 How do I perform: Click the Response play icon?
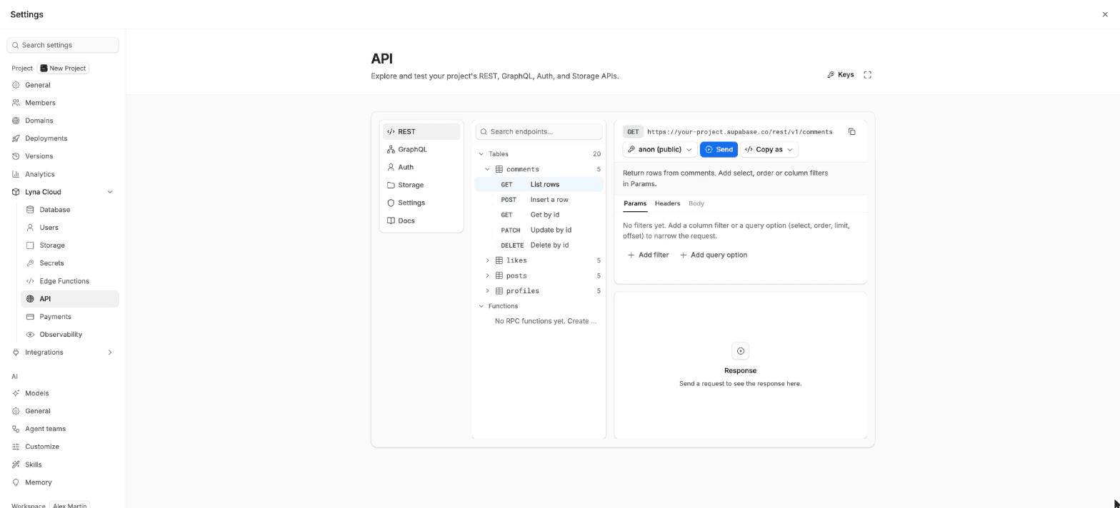pos(741,351)
